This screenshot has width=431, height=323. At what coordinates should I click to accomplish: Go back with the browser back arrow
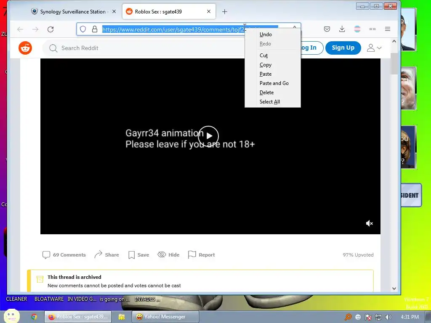[20, 29]
